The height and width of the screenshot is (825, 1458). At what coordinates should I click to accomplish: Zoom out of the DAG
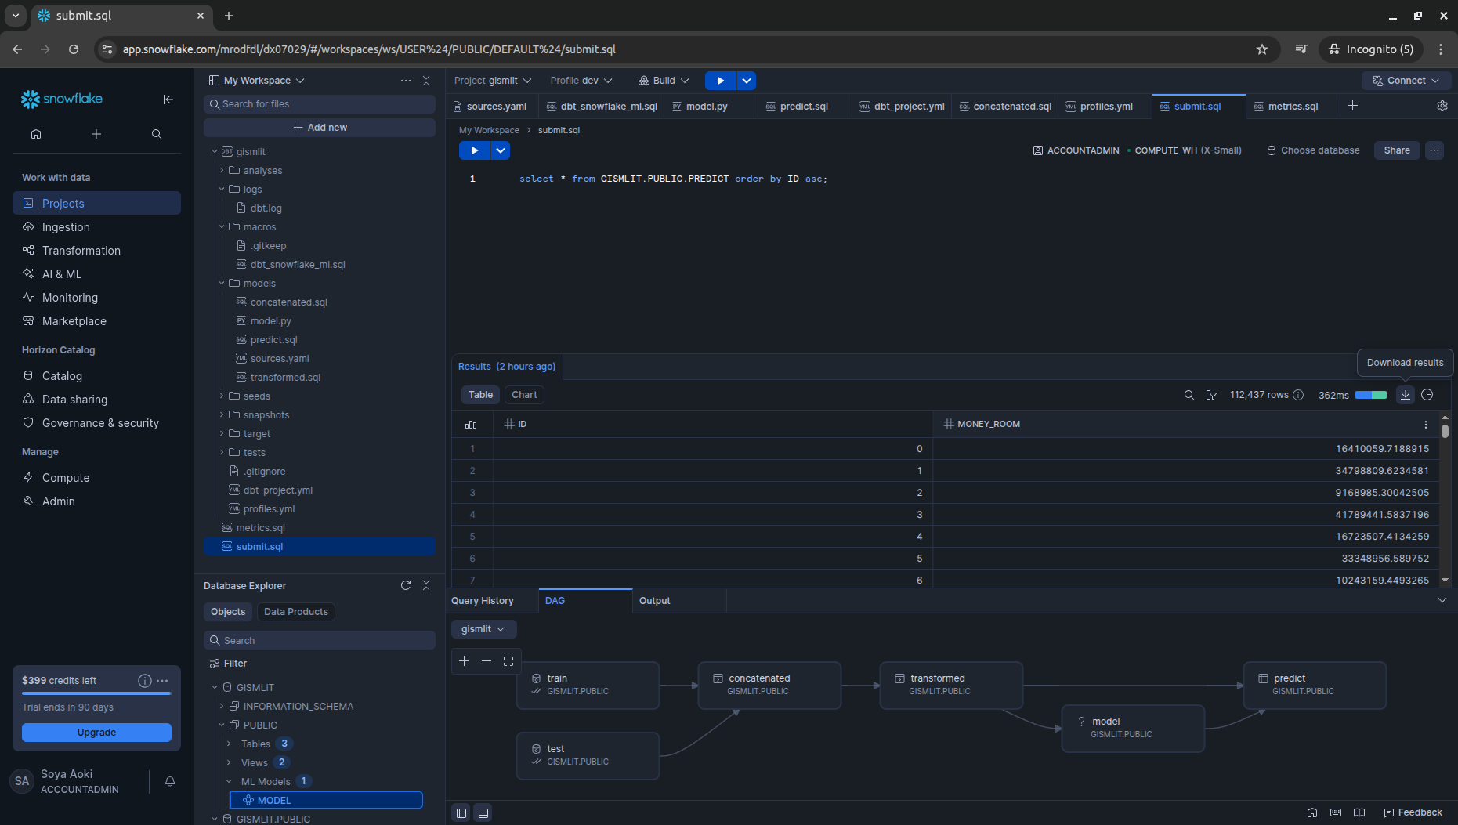487,661
